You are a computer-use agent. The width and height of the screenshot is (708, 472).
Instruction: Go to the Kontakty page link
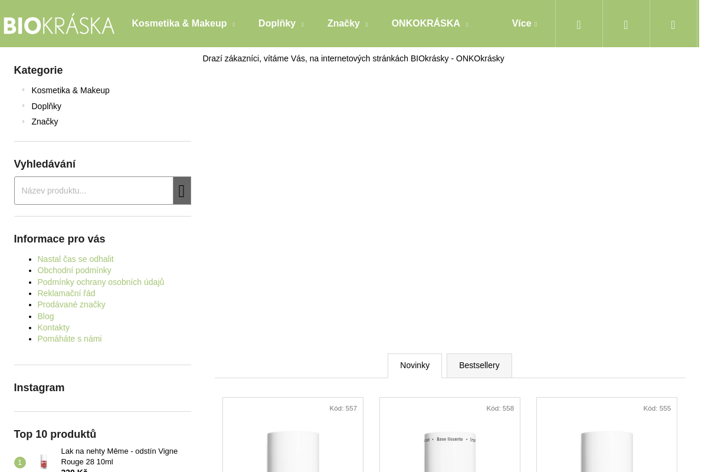pos(54,327)
